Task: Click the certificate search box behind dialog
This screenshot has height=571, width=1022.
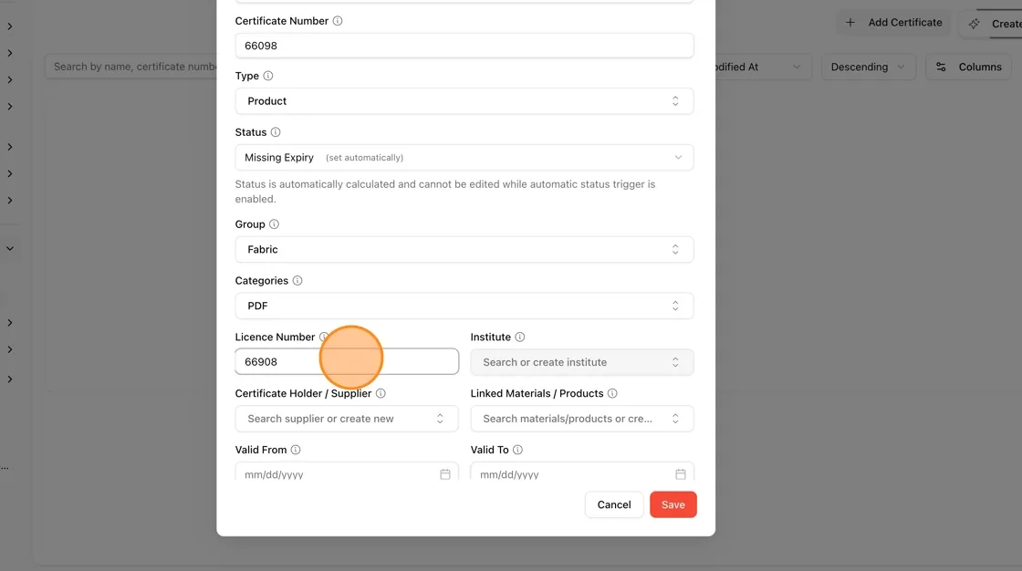Action: pyautogui.click(x=130, y=67)
